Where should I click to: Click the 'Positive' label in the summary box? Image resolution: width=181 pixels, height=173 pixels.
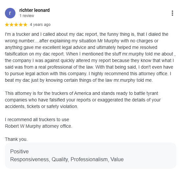pos(19,151)
